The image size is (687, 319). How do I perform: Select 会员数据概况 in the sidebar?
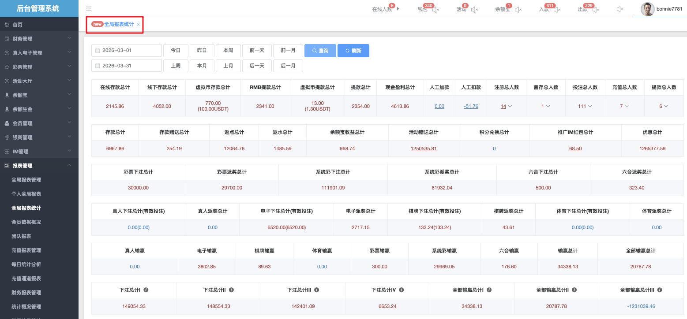coord(26,222)
